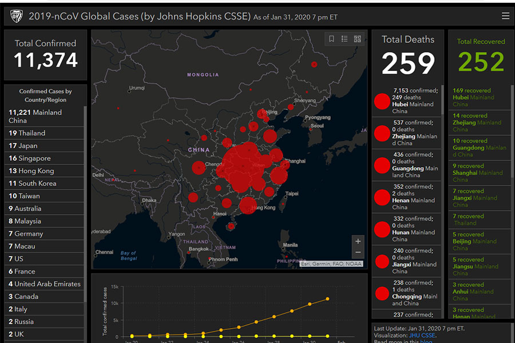Select 6 France in country list
This screenshot has width=515, height=343.
coord(44,271)
